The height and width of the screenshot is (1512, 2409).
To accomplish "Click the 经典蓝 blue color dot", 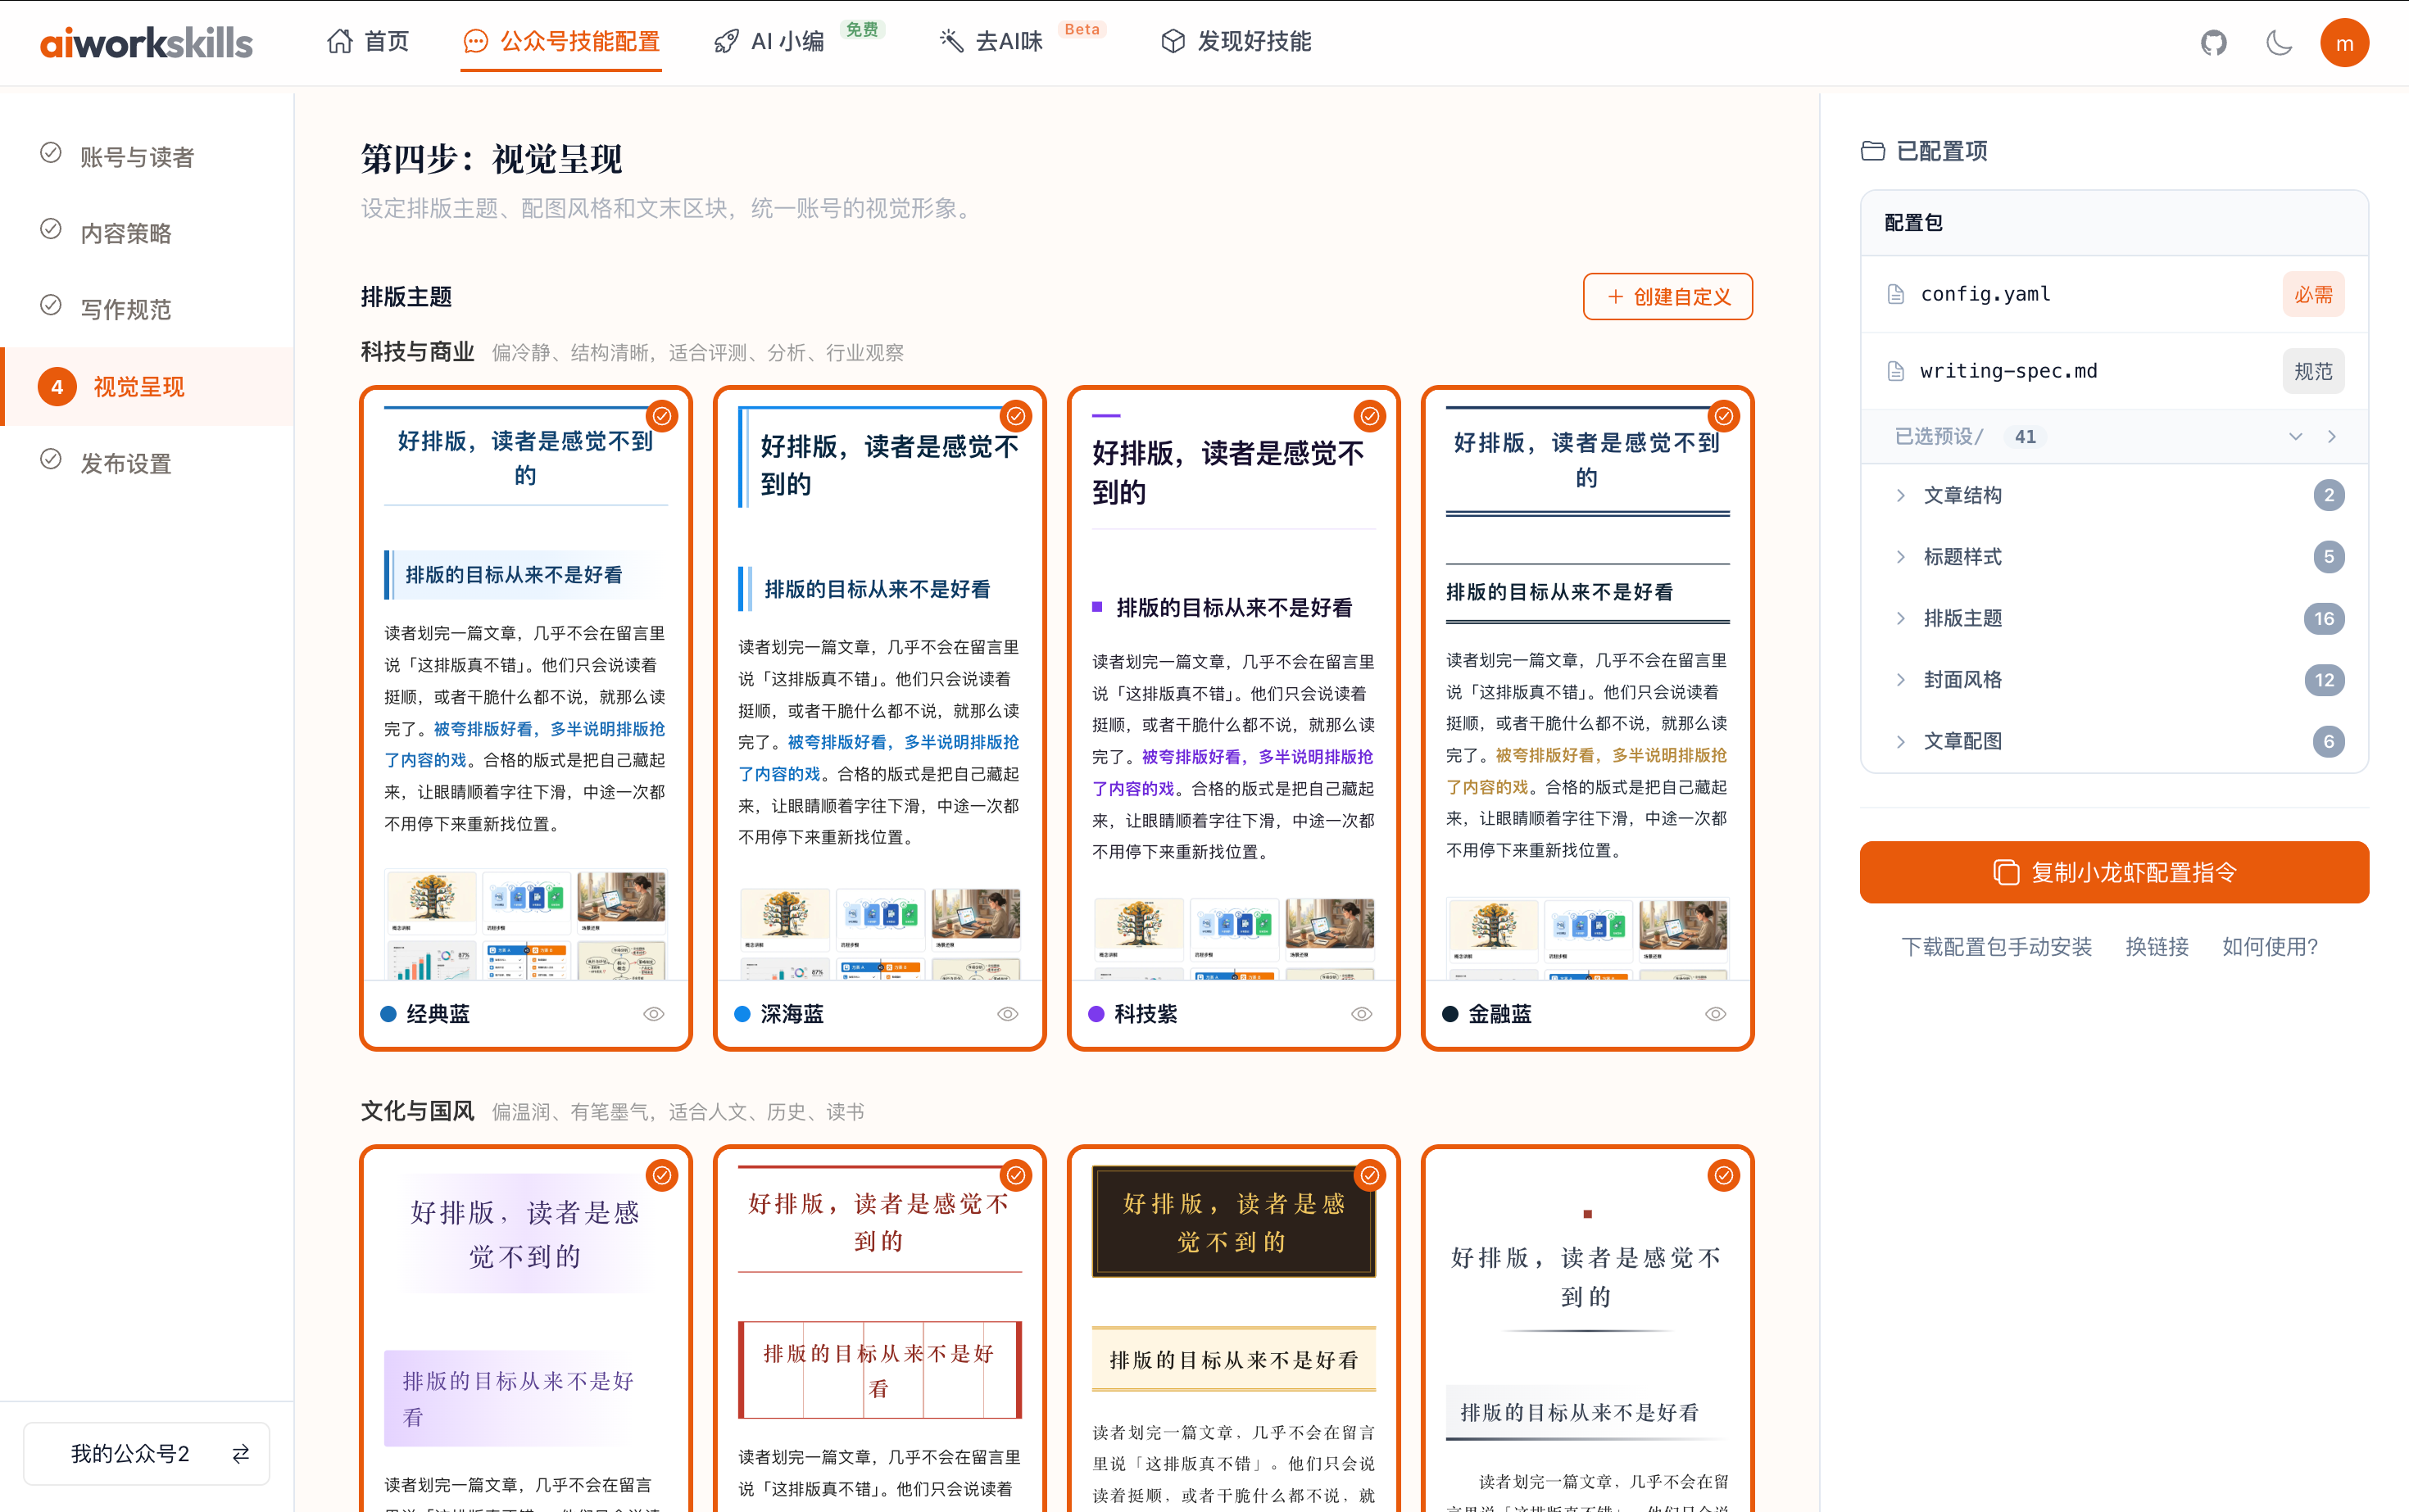I will pyautogui.click(x=388, y=1014).
